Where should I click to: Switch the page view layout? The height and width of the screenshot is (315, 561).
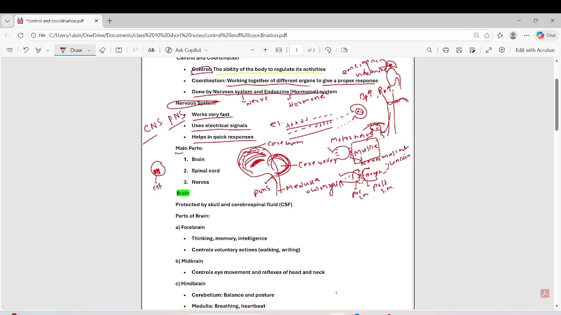coord(344,50)
